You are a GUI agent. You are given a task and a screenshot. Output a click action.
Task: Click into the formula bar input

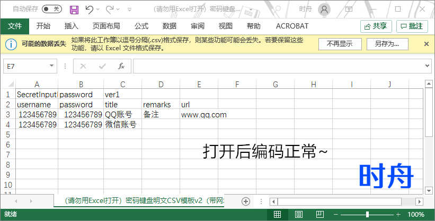coord(278,66)
